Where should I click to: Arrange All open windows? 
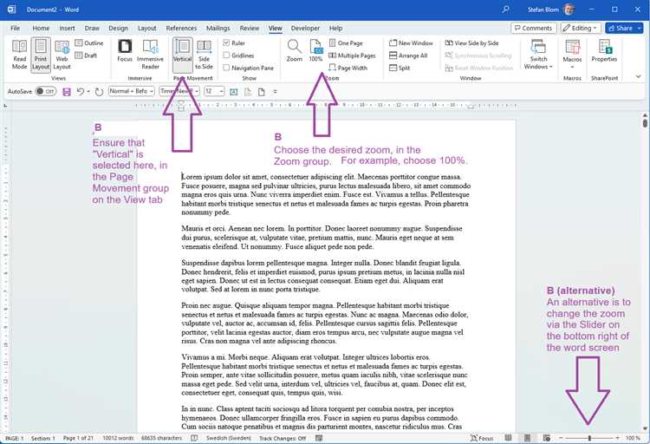tap(408, 55)
